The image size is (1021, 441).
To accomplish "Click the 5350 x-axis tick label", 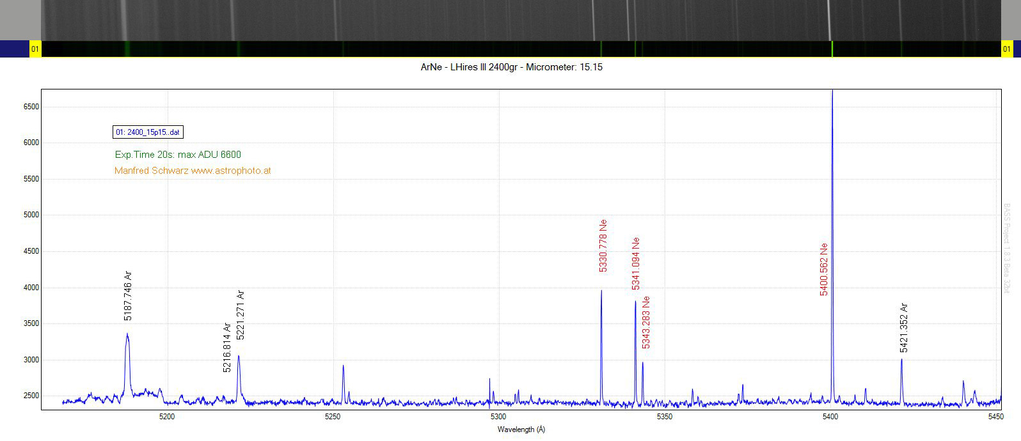I will point(665,417).
